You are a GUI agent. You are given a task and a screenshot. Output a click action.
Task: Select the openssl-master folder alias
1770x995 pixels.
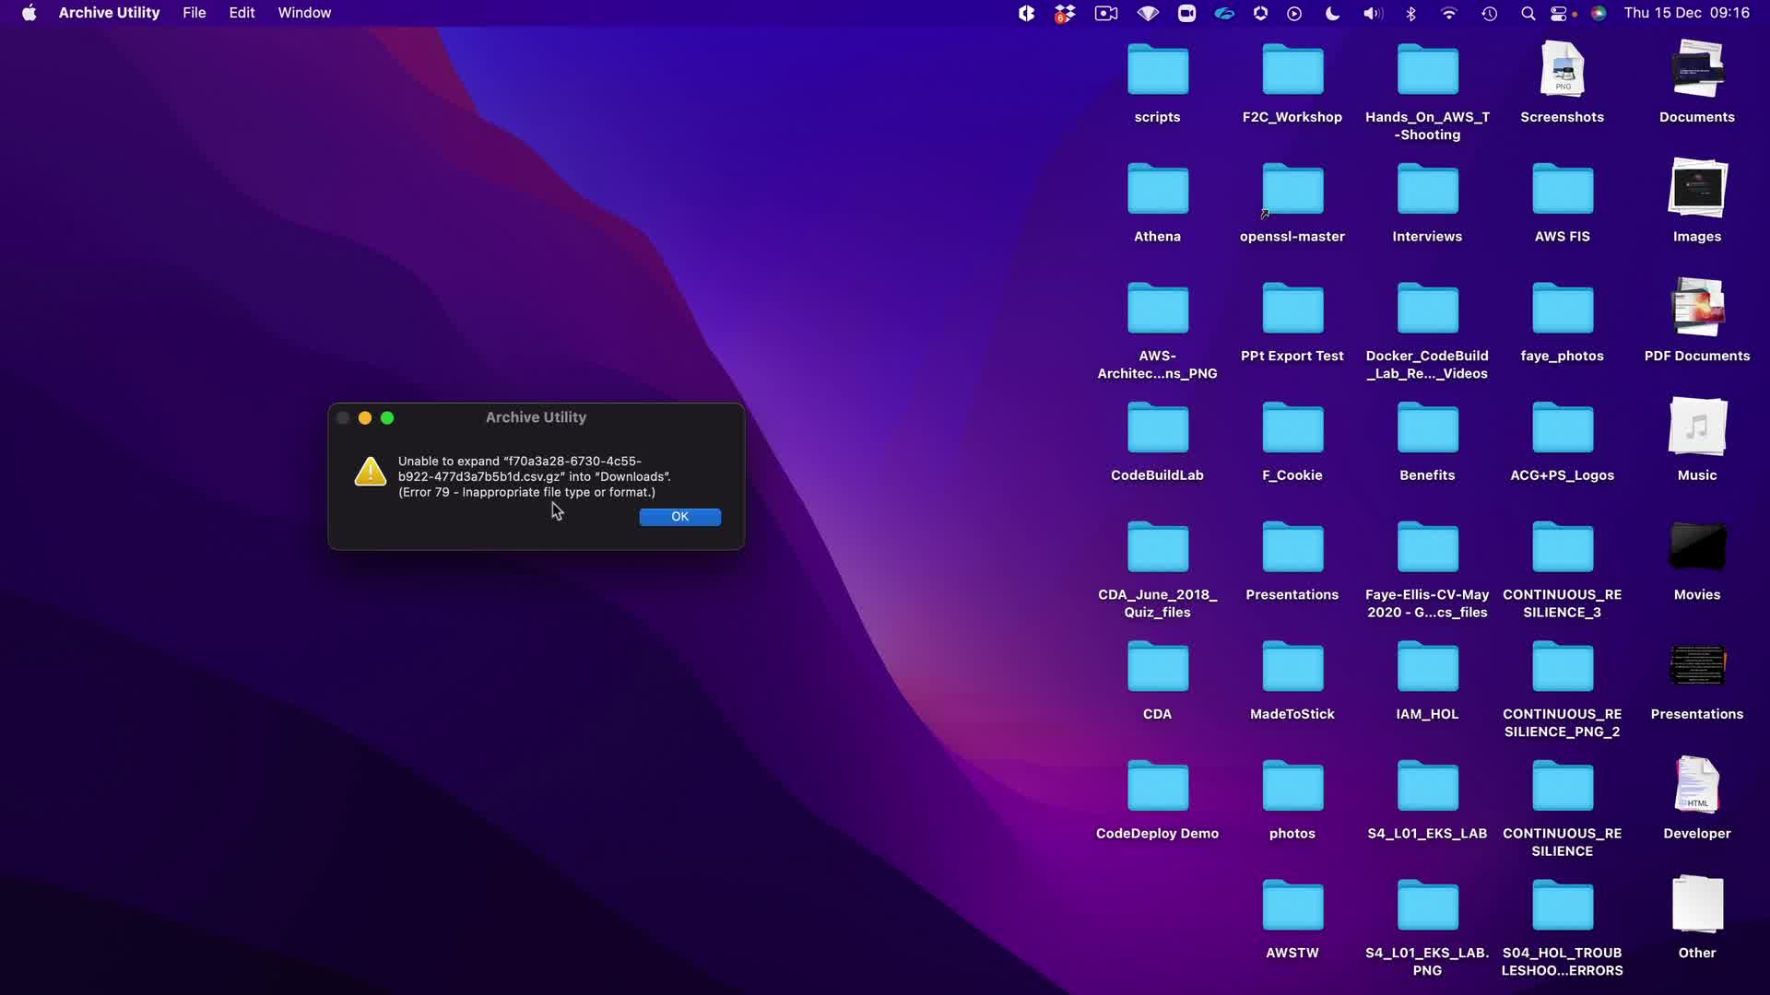(1292, 190)
